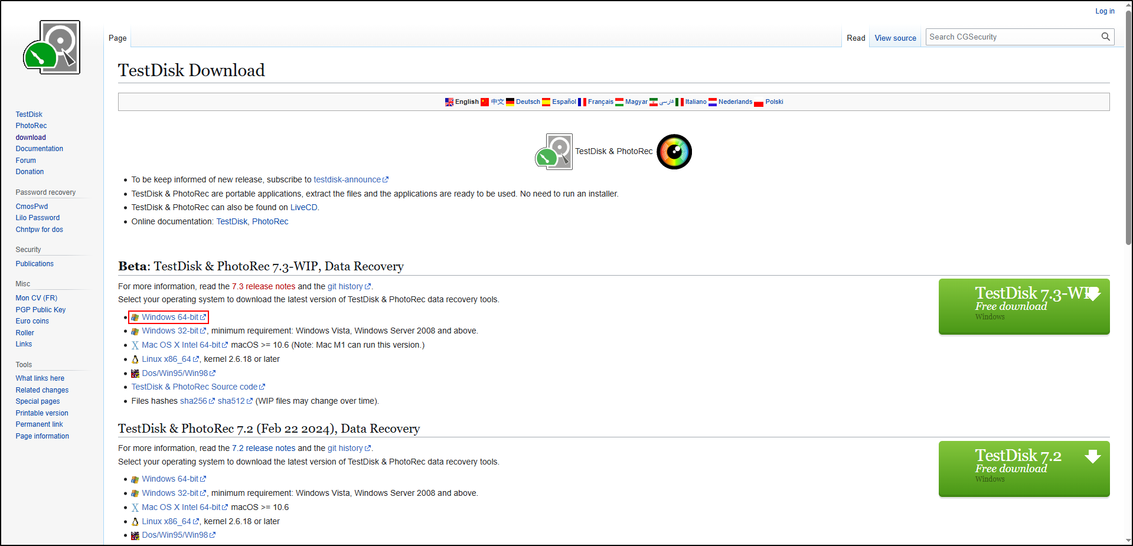
Task: Click the CGSecurity site logo
Action: click(x=52, y=47)
